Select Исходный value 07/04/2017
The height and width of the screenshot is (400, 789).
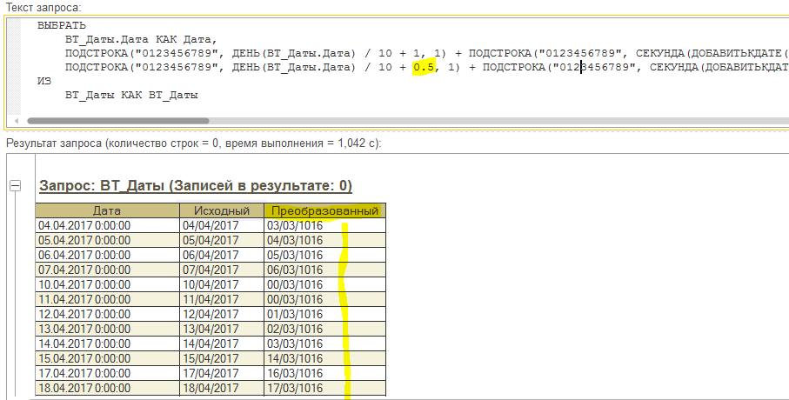click(222, 270)
